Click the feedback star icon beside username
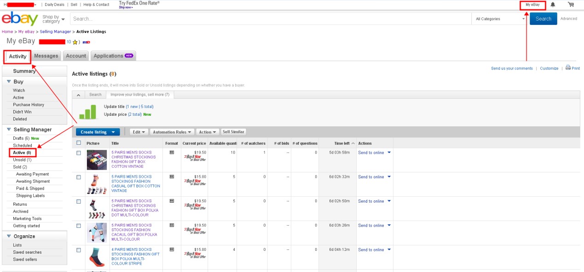Viewport: 584px width, 272px height. tap(75, 42)
